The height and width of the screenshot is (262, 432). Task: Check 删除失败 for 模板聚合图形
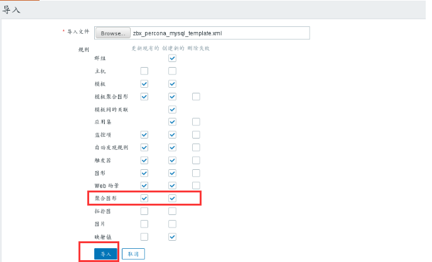tap(196, 97)
